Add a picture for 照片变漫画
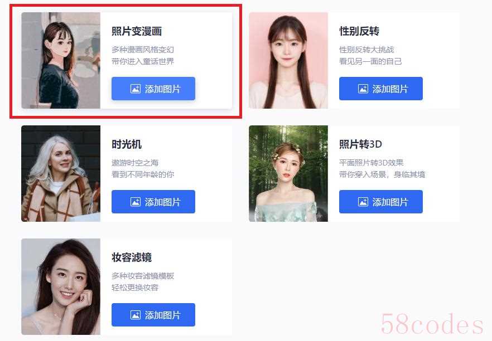Screen dimensions: 492x341 click(x=153, y=89)
